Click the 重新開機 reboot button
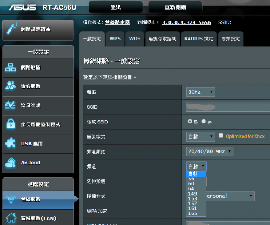270x225 pixels. (175, 7)
